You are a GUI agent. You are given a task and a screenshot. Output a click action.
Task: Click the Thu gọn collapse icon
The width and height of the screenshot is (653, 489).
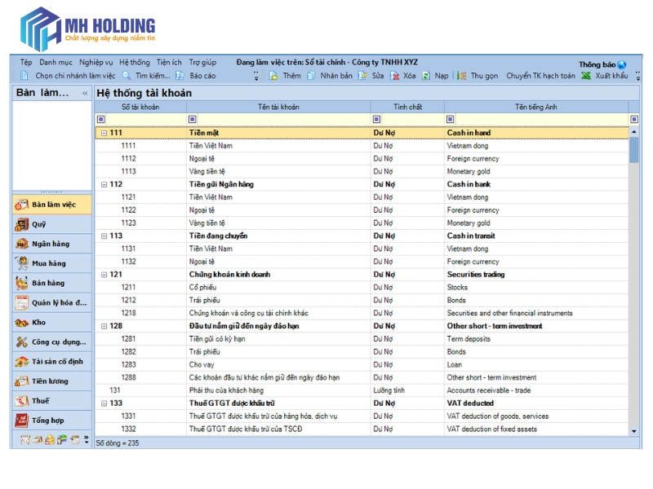click(x=461, y=76)
